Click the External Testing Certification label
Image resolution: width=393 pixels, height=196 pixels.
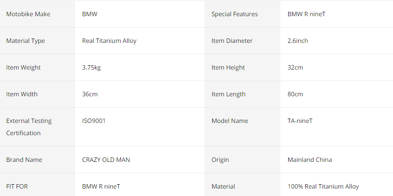(x=29, y=127)
